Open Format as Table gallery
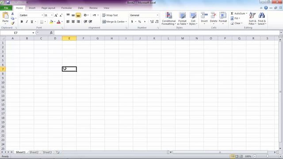Screen dimensions: 283x159 pos(182,19)
